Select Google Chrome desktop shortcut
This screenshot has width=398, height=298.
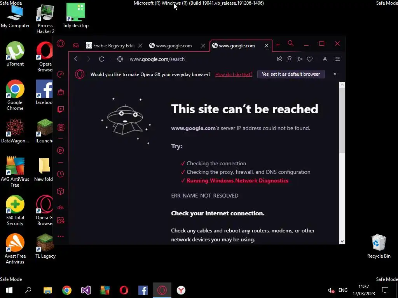point(15,95)
